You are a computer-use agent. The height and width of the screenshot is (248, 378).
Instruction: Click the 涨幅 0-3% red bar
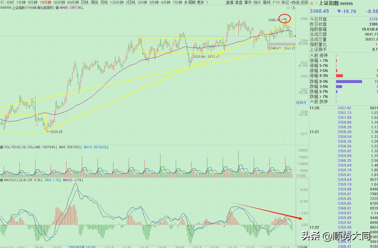tap(339, 76)
